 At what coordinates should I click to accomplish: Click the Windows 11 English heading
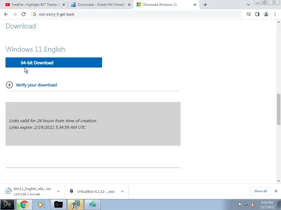35,49
